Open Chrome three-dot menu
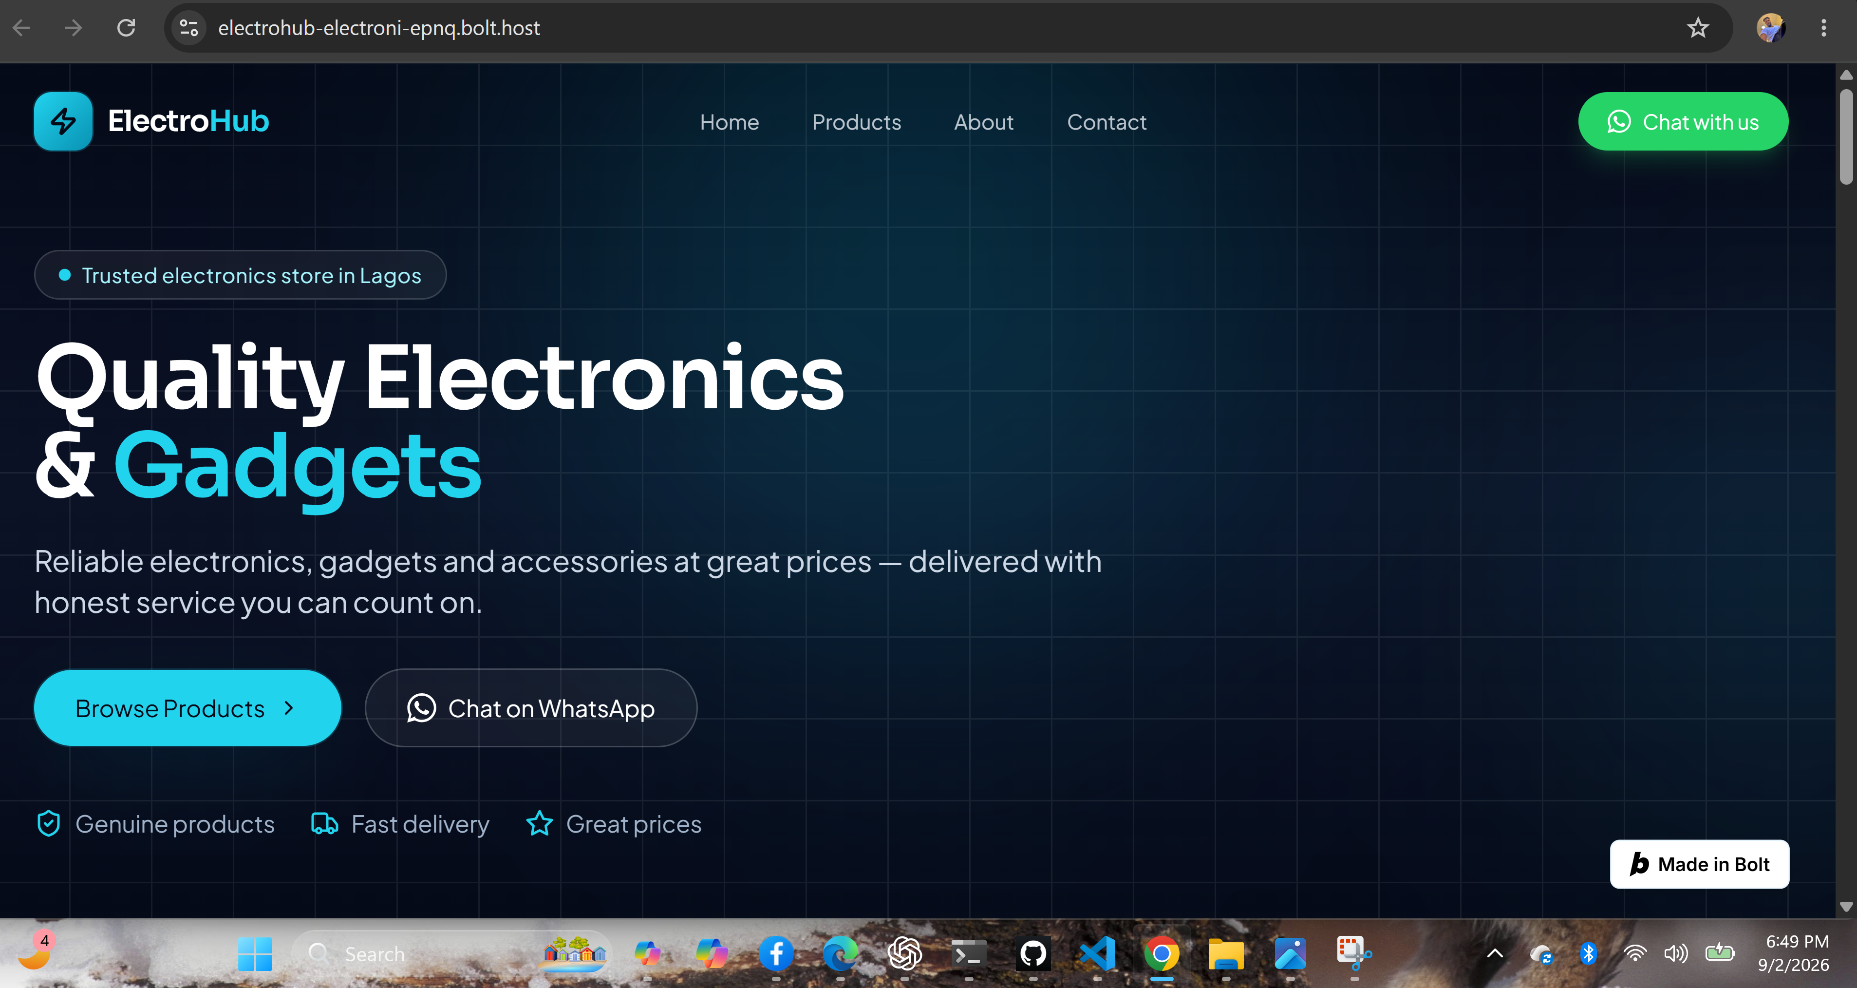Screen dimensions: 1857x988 1823,27
